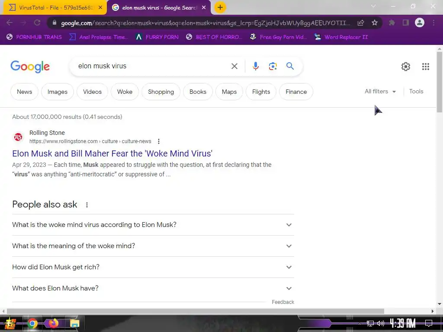Screen dimensions: 443x332
Task: Open the volume control in system tray
Action: tap(381, 323)
